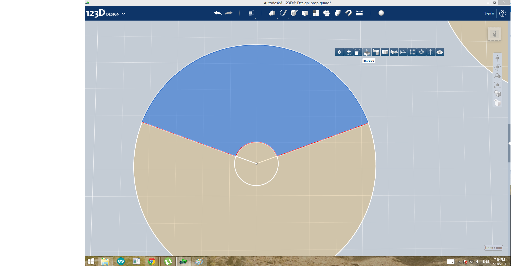Screen dimensions: 511x266
Task: Select the rectangular pattern sketch tool
Action: [x=412, y=52]
